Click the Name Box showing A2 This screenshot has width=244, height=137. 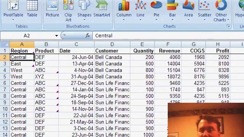tap(27, 36)
